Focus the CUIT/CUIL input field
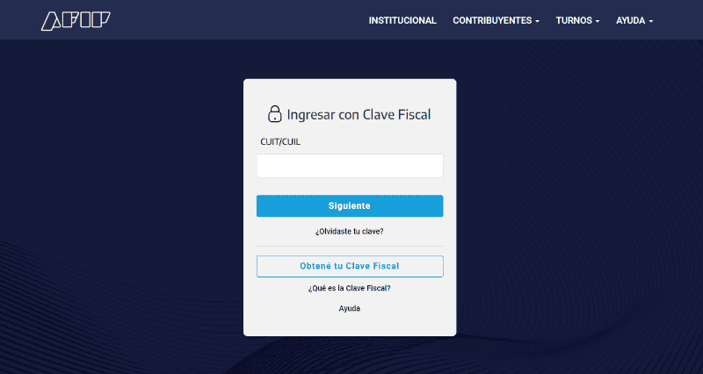The width and height of the screenshot is (703, 374). click(x=350, y=166)
